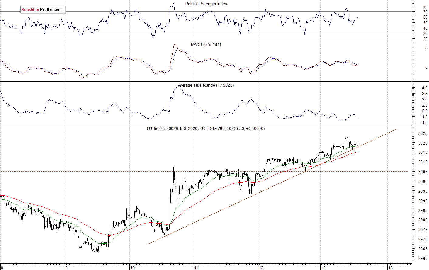Viewport: 429px width, 270px height.
Task: Click RSI axis value 30
Action: point(425,34)
